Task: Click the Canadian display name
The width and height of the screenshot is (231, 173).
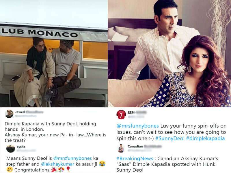Action: tap(135, 146)
